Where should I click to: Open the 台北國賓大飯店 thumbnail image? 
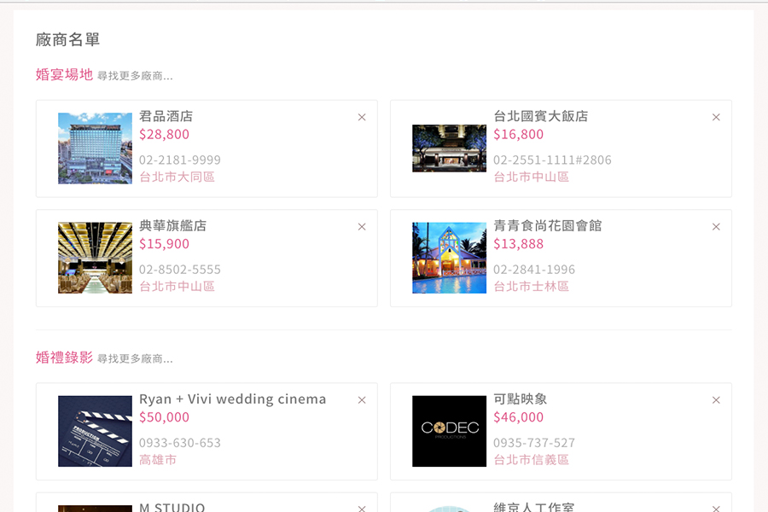(x=449, y=148)
